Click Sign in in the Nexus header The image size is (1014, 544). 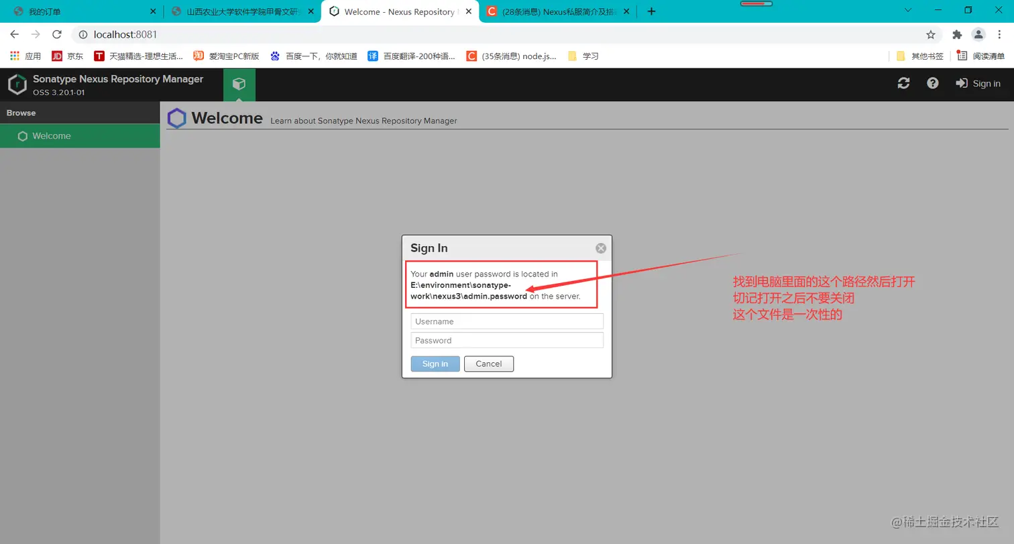[978, 83]
